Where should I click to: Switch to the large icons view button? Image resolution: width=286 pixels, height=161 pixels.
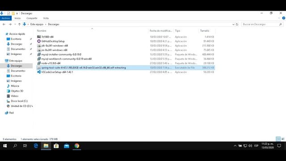pyautogui.click(x=283, y=139)
